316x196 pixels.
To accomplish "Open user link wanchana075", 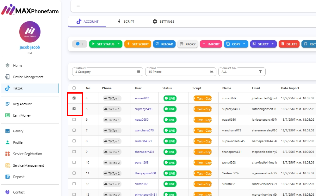I will (144, 130).
